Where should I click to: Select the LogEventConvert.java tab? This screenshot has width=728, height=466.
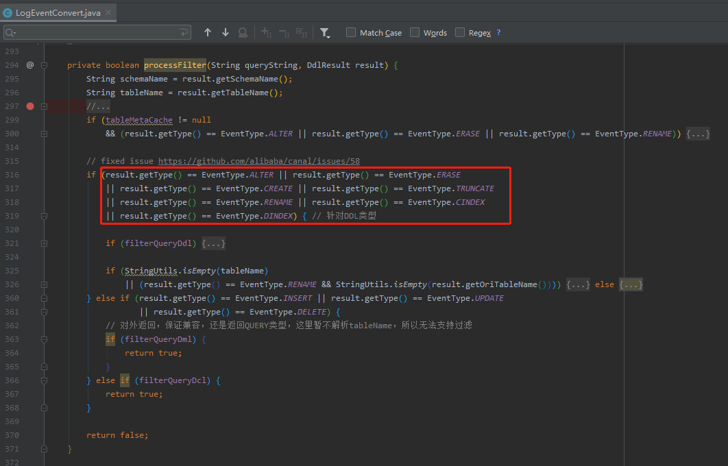58,13
